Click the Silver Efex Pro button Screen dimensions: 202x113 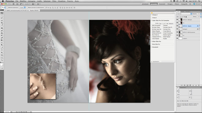click(x=163, y=44)
